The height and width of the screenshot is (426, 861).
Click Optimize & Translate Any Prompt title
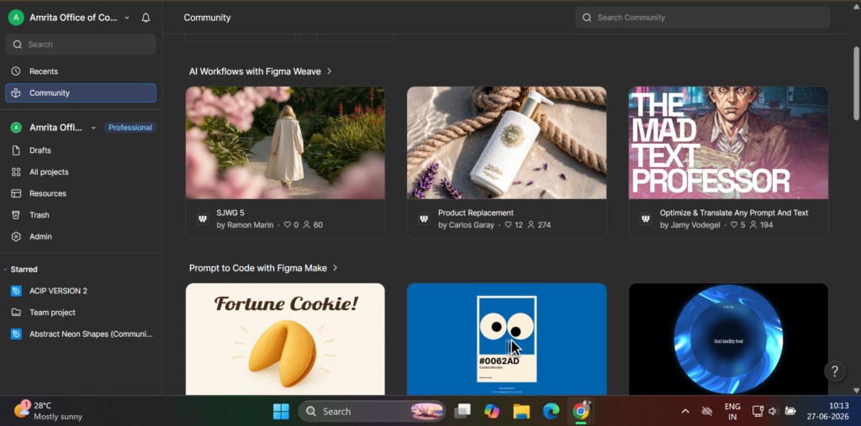(x=734, y=213)
